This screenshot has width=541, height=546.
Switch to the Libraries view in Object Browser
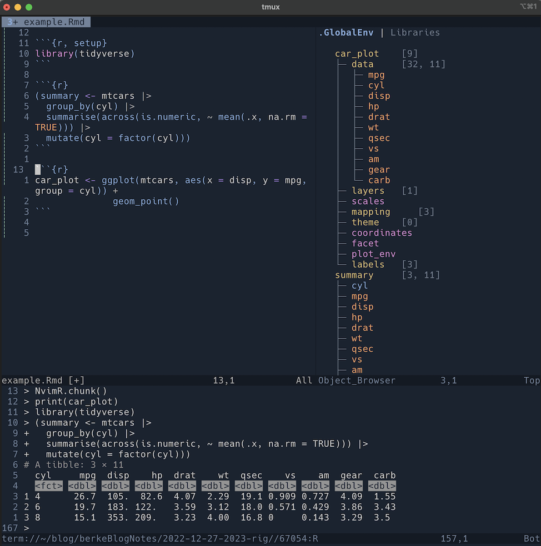click(415, 32)
